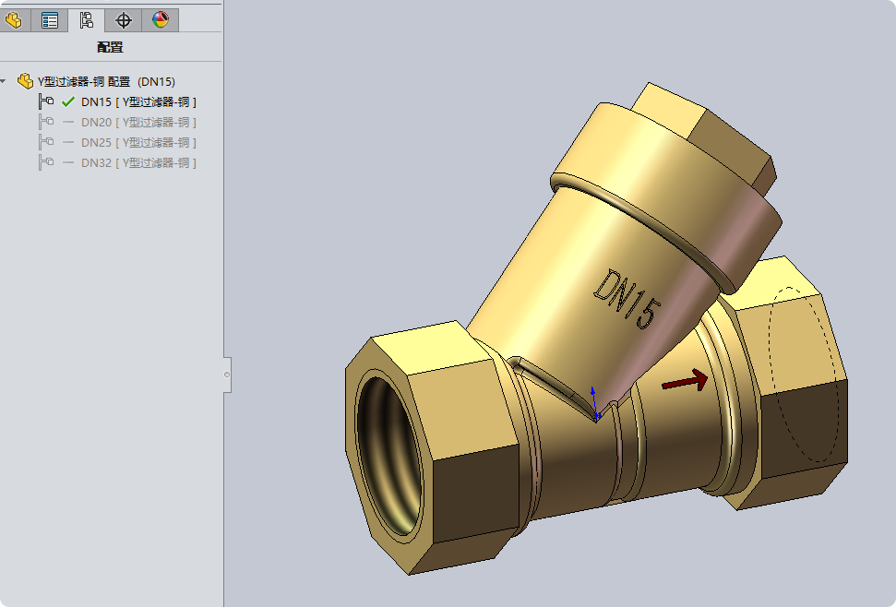The height and width of the screenshot is (607, 896).
Task: Click the configuration icon beside DN15
Action: click(46, 101)
